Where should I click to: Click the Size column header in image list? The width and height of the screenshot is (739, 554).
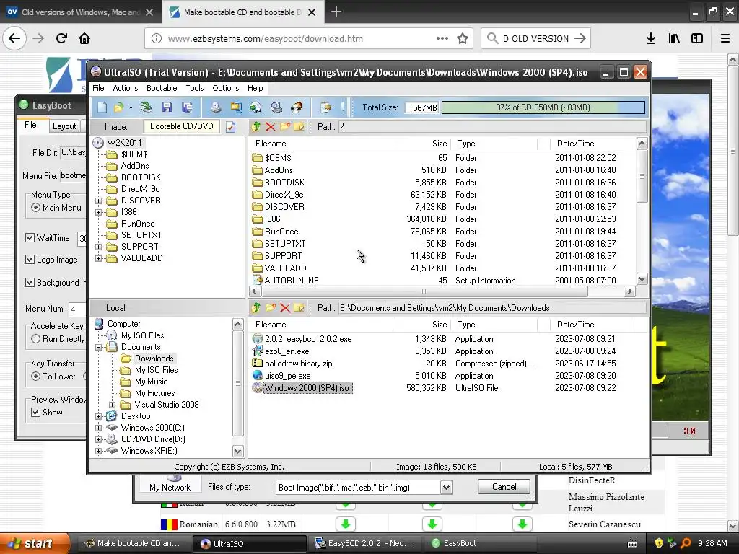pyautogui.click(x=421, y=144)
